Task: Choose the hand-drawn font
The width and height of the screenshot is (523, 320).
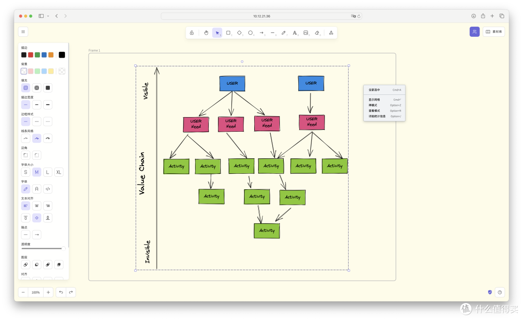Action: pyautogui.click(x=26, y=189)
